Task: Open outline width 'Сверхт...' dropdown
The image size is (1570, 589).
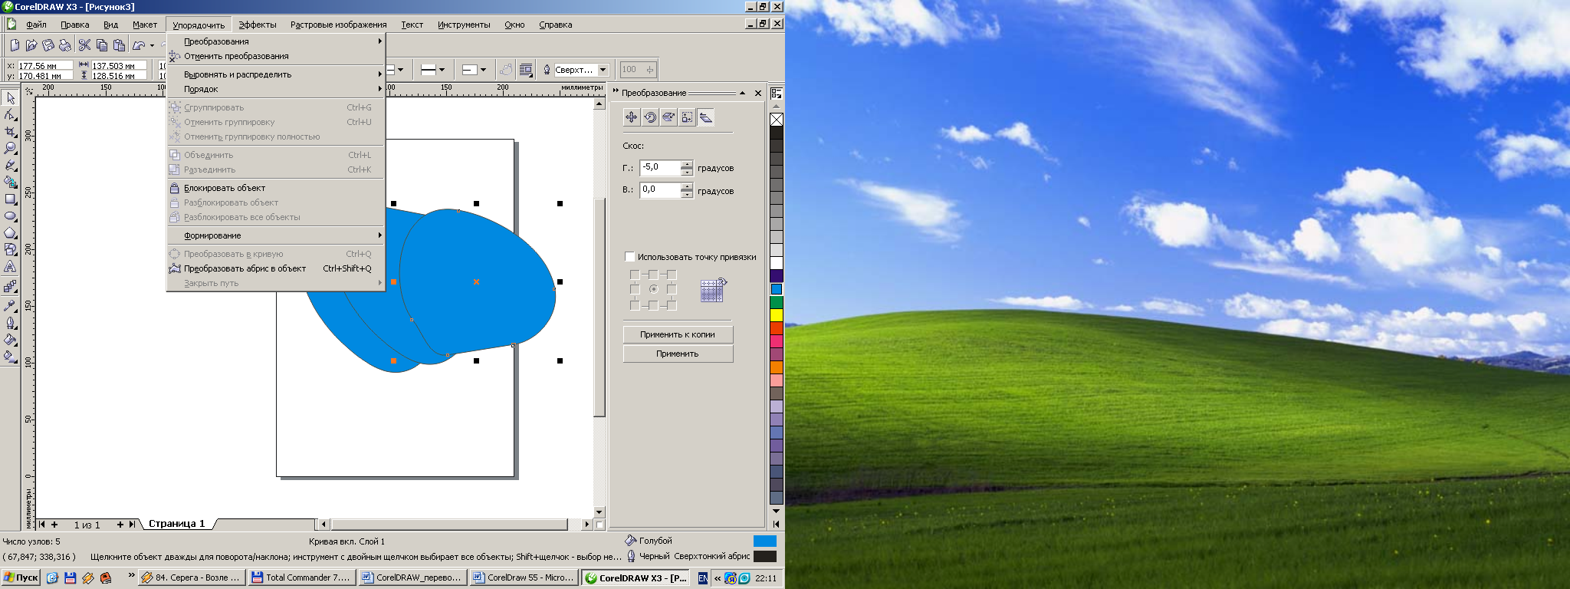Action: [x=603, y=70]
